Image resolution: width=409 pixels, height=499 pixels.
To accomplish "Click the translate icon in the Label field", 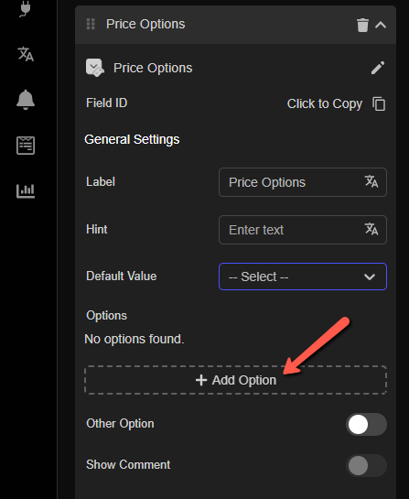I will pyautogui.click(x=371, y=181).
